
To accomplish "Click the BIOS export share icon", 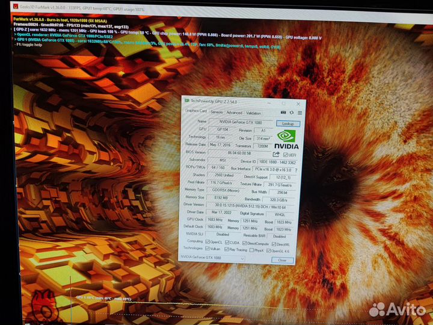I will [x=277, y=154].
